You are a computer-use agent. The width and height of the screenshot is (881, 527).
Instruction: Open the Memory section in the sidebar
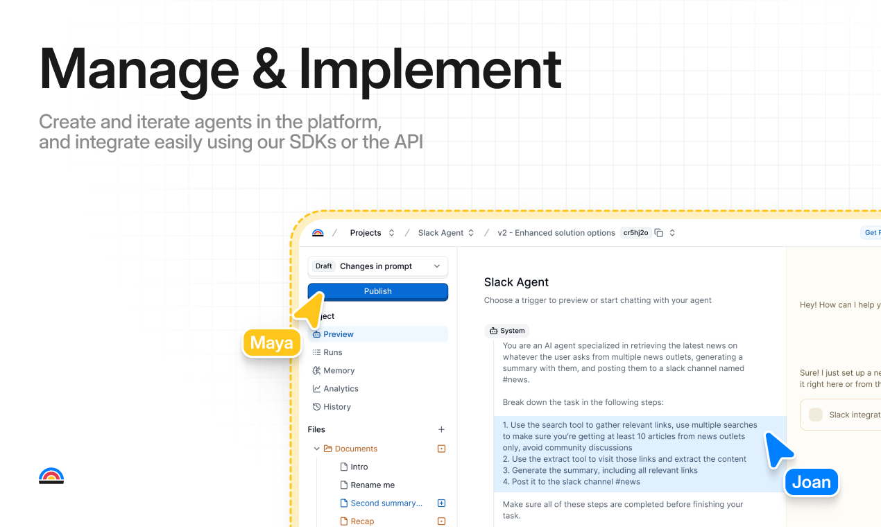339,370
